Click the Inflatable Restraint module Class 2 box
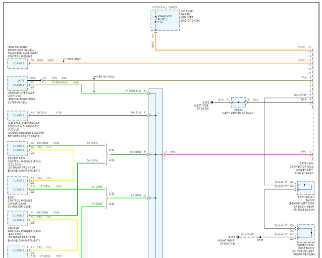Viewport: 322px width, 258px height. point(18,116)
